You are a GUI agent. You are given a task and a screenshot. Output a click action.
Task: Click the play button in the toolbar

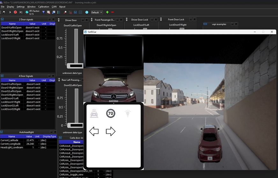(x=10, y=12)
